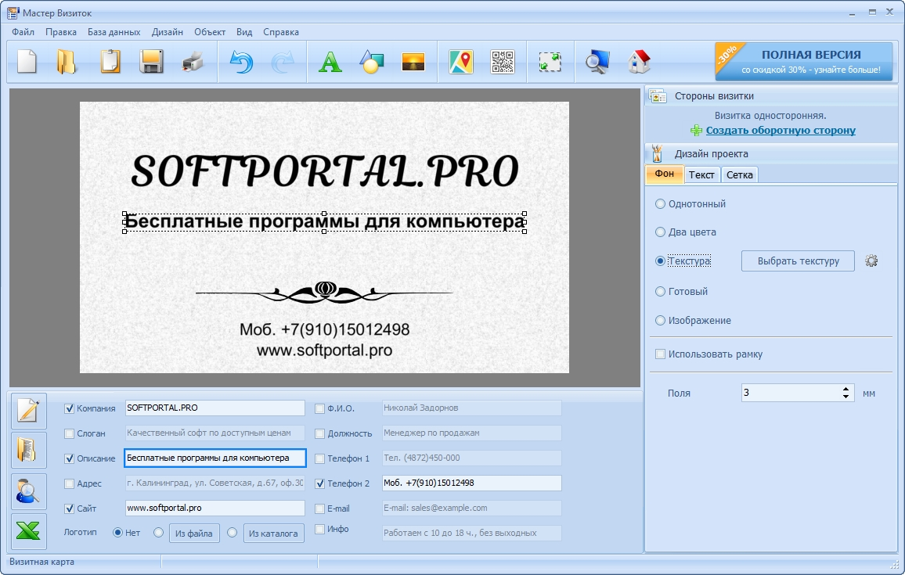Click the Компания text input field
Viewport: 905px width, 575px height.
point(215,408)
